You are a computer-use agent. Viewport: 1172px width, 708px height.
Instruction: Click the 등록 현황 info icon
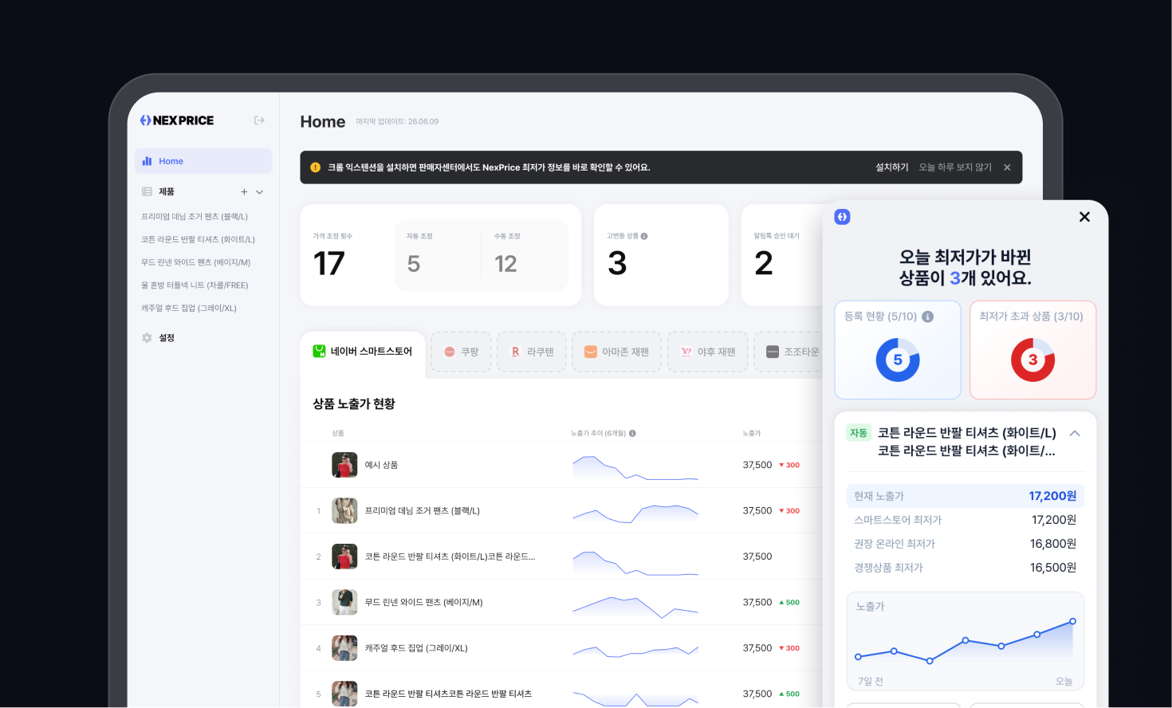coord(928,317)
